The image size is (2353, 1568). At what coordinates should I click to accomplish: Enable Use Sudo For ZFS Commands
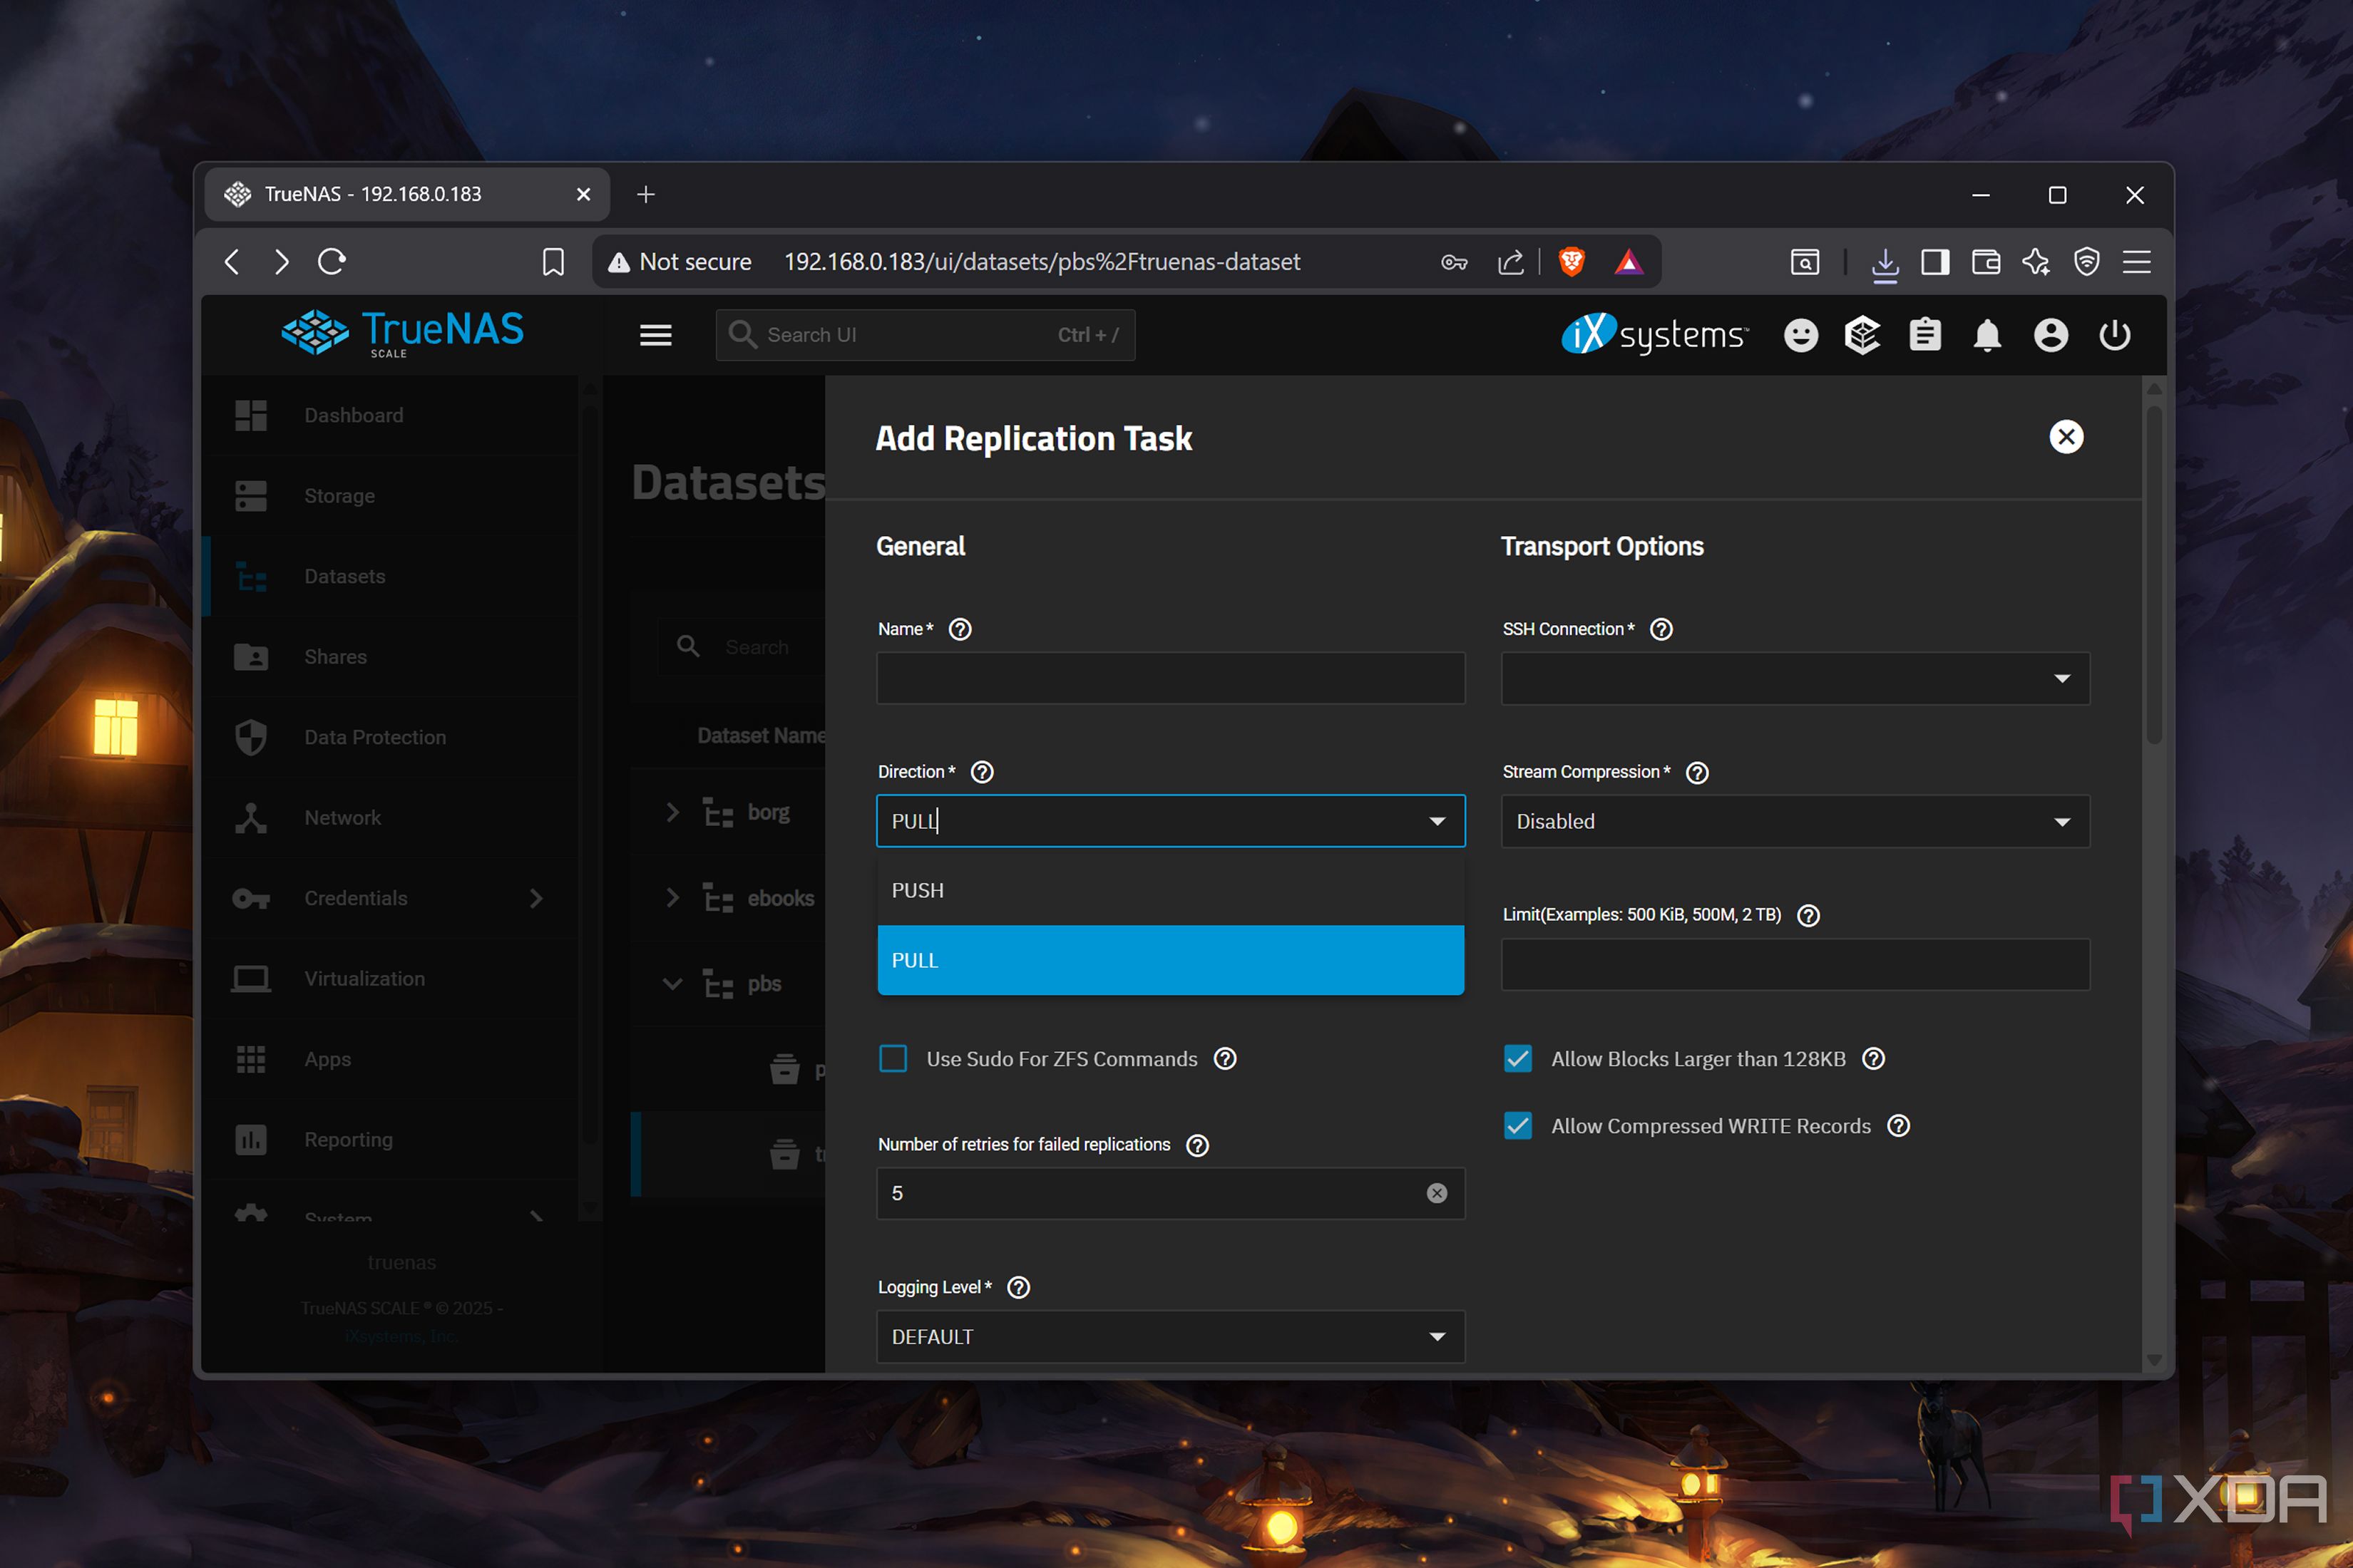[x=893, y=1059]
